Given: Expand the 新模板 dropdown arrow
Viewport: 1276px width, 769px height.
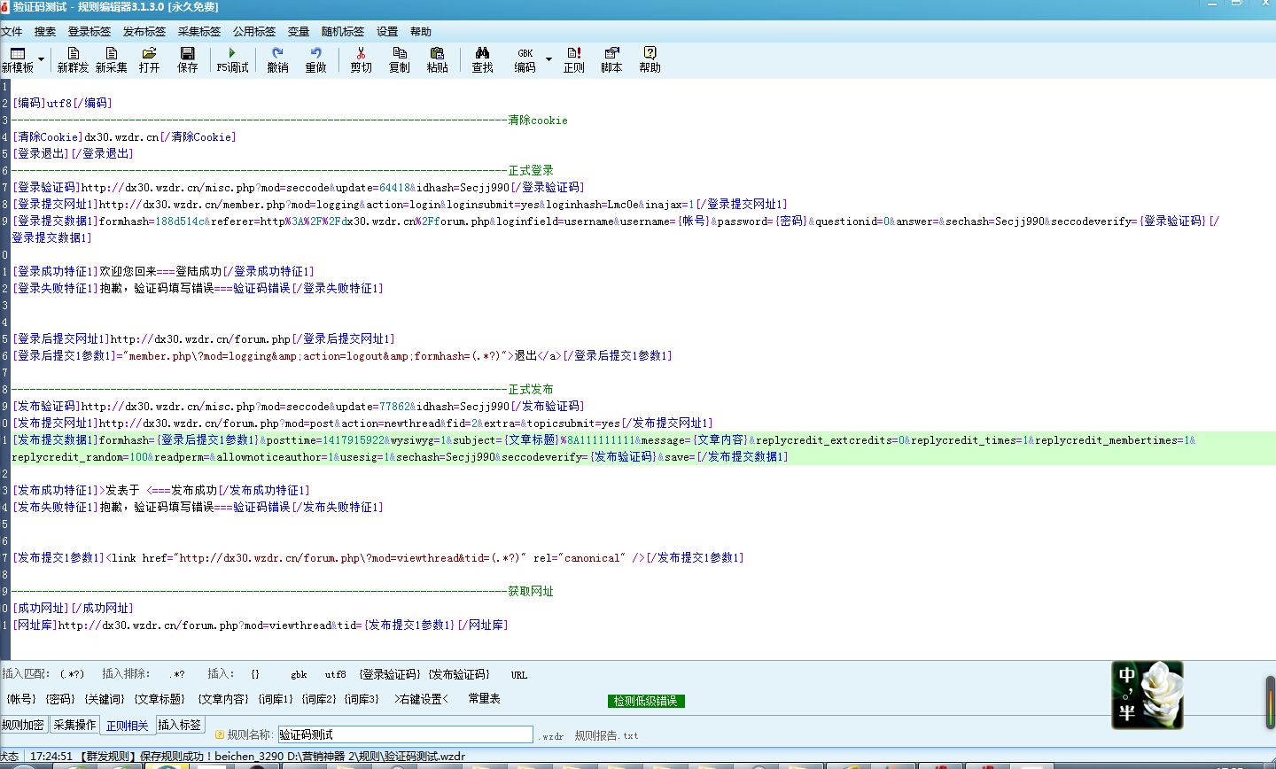Looking at the screenshot, I should coord(41,60).
